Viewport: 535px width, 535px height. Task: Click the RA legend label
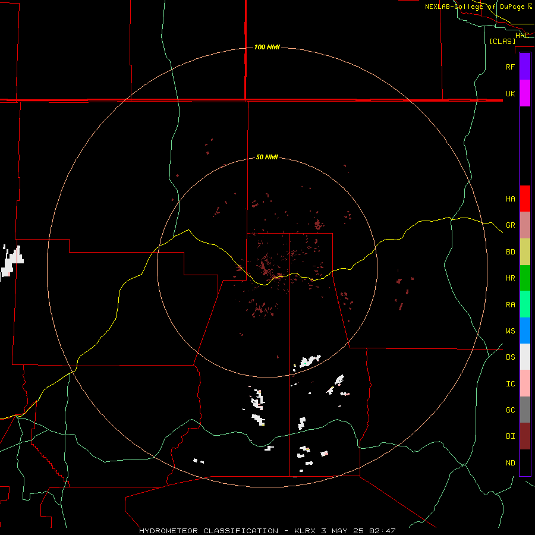pyautogui.click(x=510, y=305)
